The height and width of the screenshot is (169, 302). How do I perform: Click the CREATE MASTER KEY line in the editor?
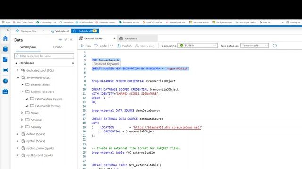pos(140,69)
